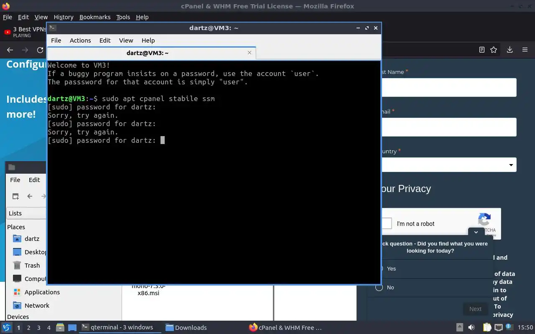This screenshot has height=334, width=535.
Task: Click the terminal icon in qterminal title bar
Action: pyautogui.click(x=52, y=28)
